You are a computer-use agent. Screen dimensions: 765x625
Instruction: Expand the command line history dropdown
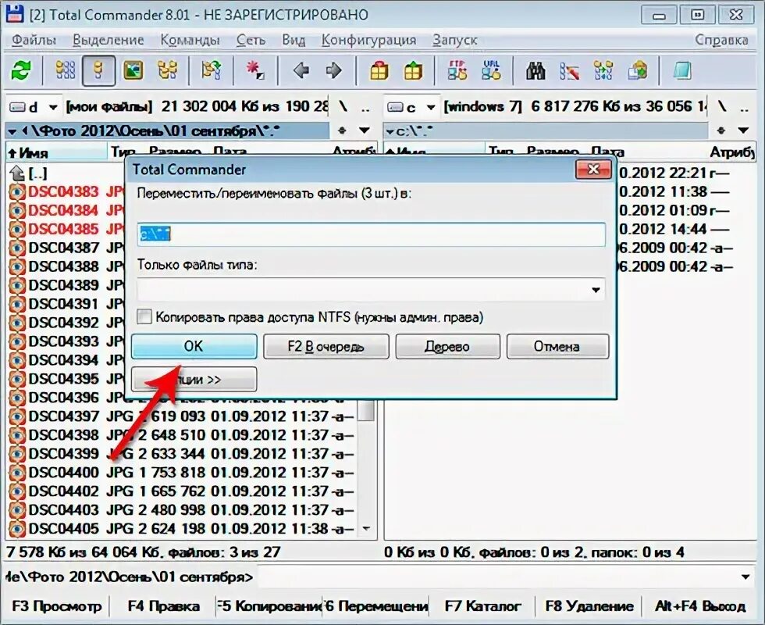745,577
